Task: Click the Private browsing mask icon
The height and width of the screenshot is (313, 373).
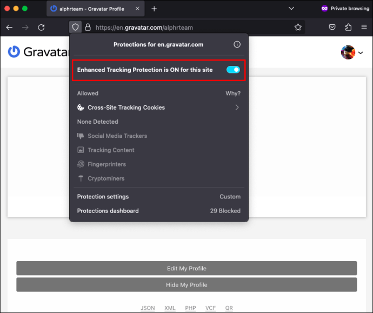Action: 324,9
